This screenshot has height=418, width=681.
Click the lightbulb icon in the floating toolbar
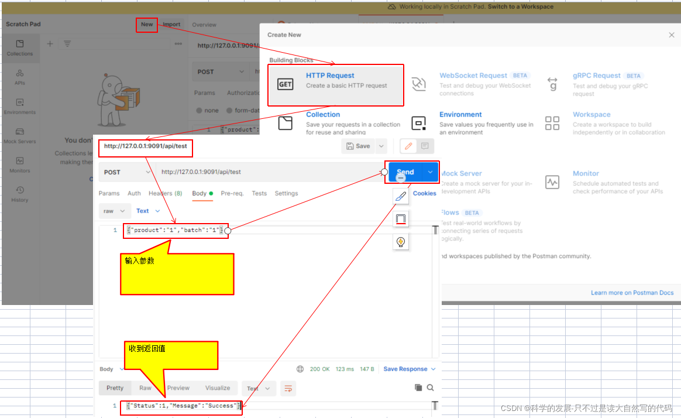pos(400,242)
